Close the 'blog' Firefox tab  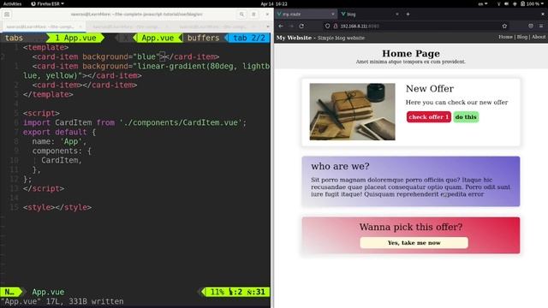397,15
